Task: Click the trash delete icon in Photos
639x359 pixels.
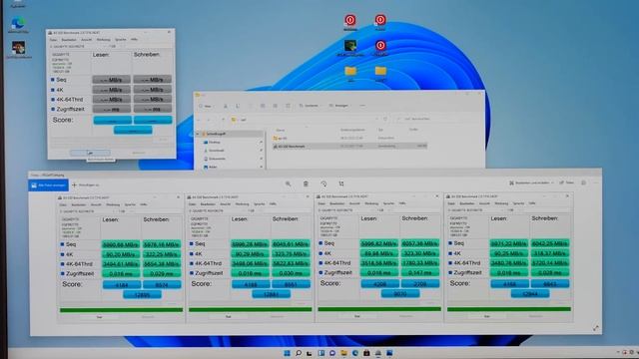Action: 306,183
